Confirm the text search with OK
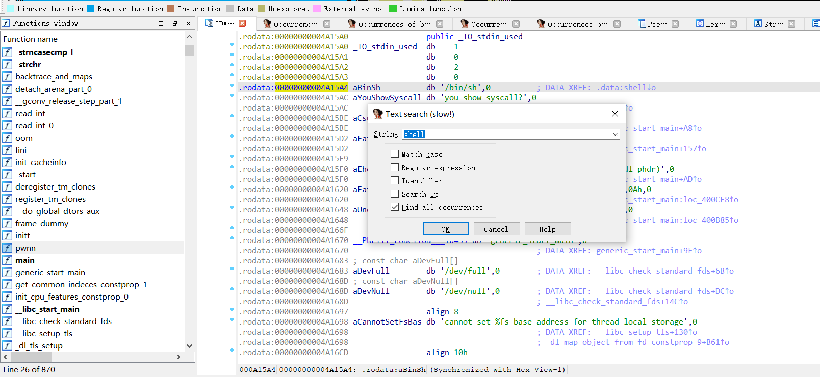The width and height of the screenshot is (820, 377). 446,229
